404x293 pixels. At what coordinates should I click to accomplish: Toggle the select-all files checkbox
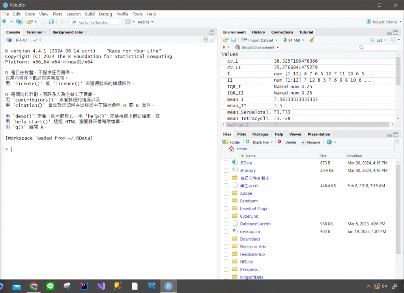click(x=224, y=149)
